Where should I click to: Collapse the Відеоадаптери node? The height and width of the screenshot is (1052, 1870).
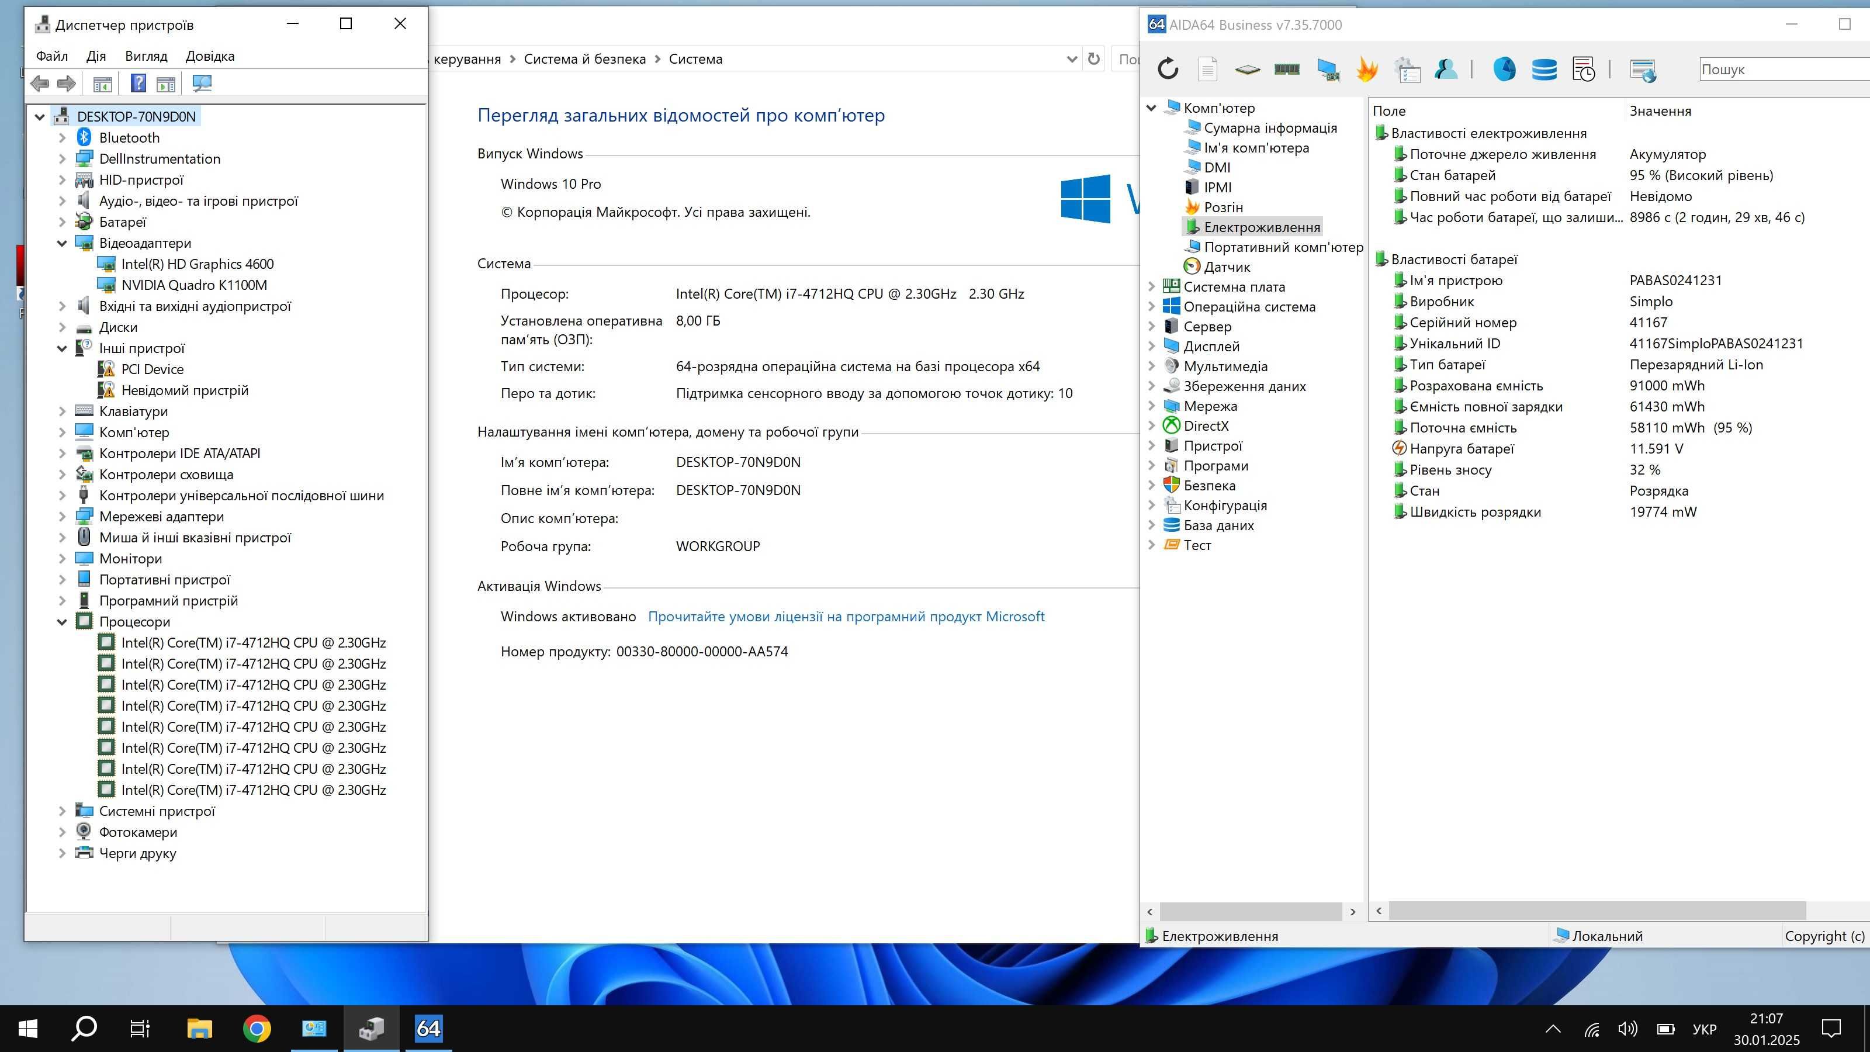click(62, 243)
